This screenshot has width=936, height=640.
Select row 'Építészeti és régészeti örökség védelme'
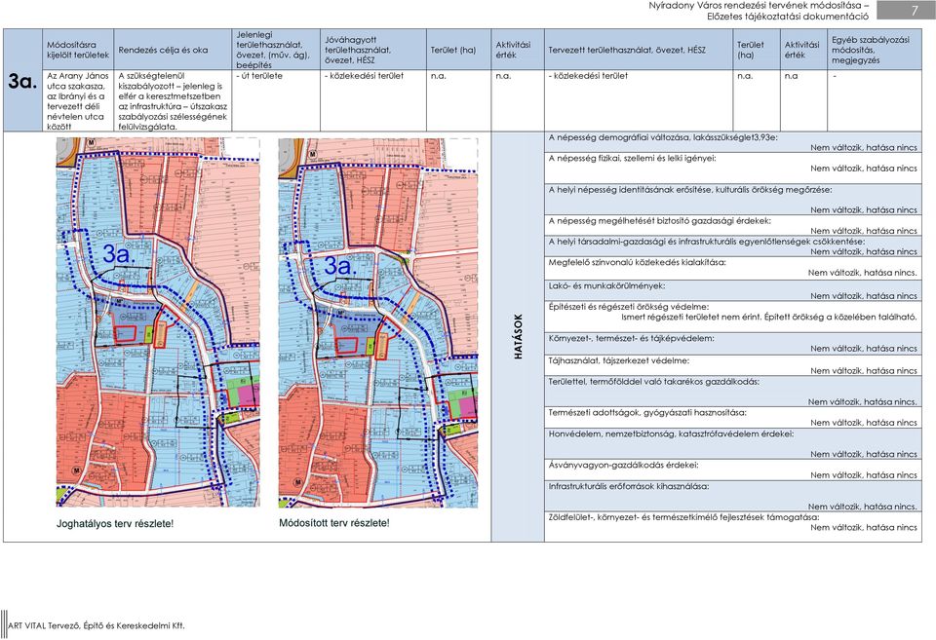click(x=733, y=317)
